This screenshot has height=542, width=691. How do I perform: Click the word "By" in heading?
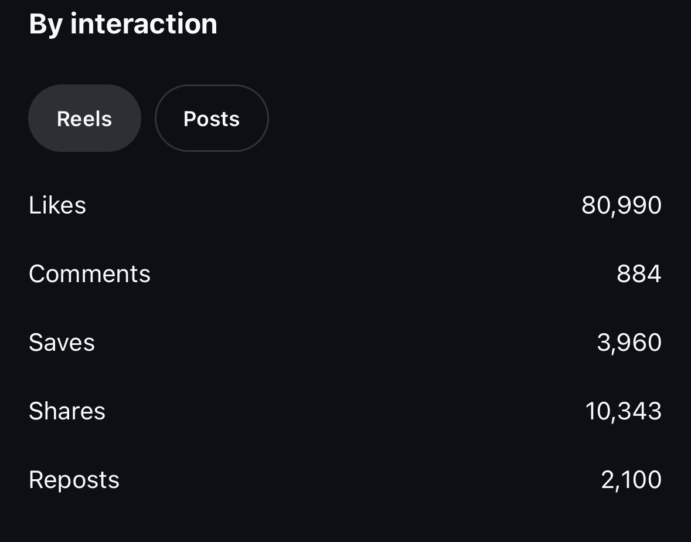(x=45, y=24)
